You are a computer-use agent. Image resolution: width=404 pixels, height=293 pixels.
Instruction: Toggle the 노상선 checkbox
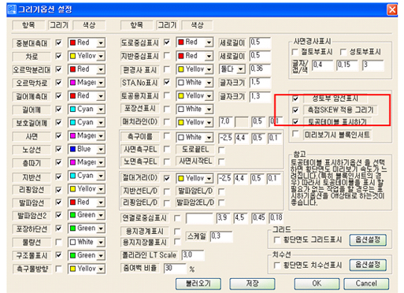(x=59, y=149)
